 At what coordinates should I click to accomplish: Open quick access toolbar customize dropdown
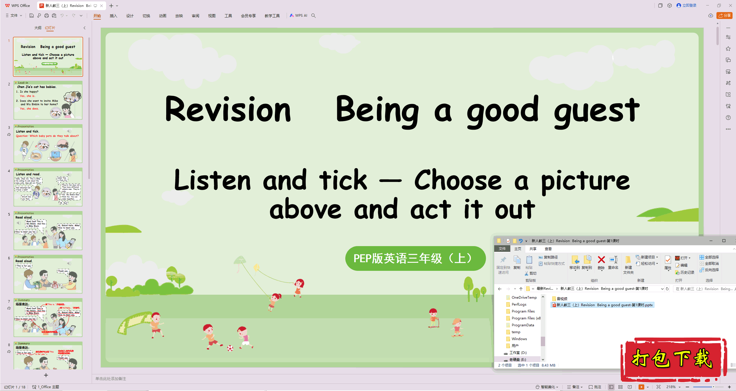81,16
